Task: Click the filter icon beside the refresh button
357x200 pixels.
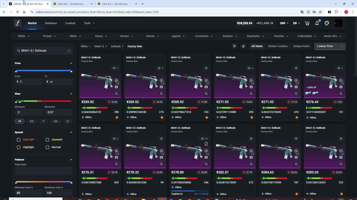Action: tap(235, 46)
